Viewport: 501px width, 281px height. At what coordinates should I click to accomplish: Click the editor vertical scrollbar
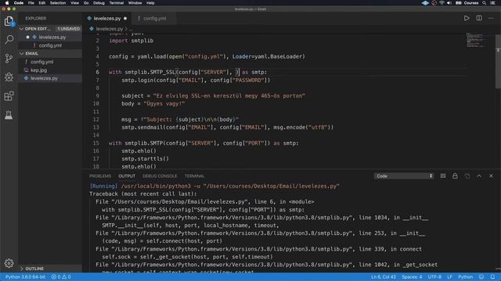pyautogui.click(x=498, y=61)
